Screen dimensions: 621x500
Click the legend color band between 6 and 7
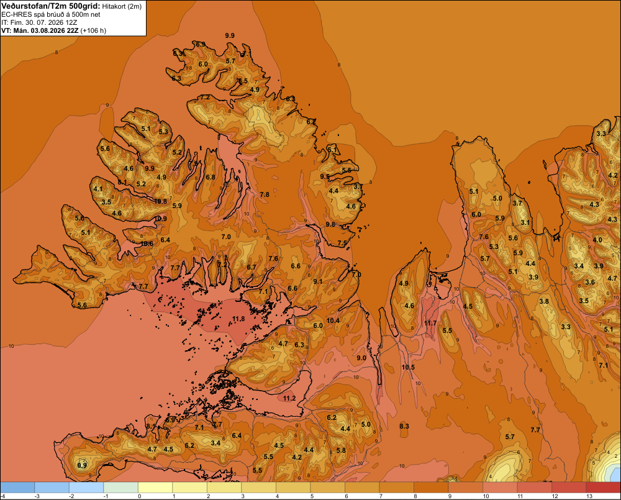362,488
